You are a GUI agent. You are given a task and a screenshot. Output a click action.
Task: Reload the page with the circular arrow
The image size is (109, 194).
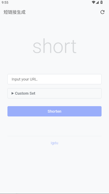pyautogui.click(x=103, y=12)
